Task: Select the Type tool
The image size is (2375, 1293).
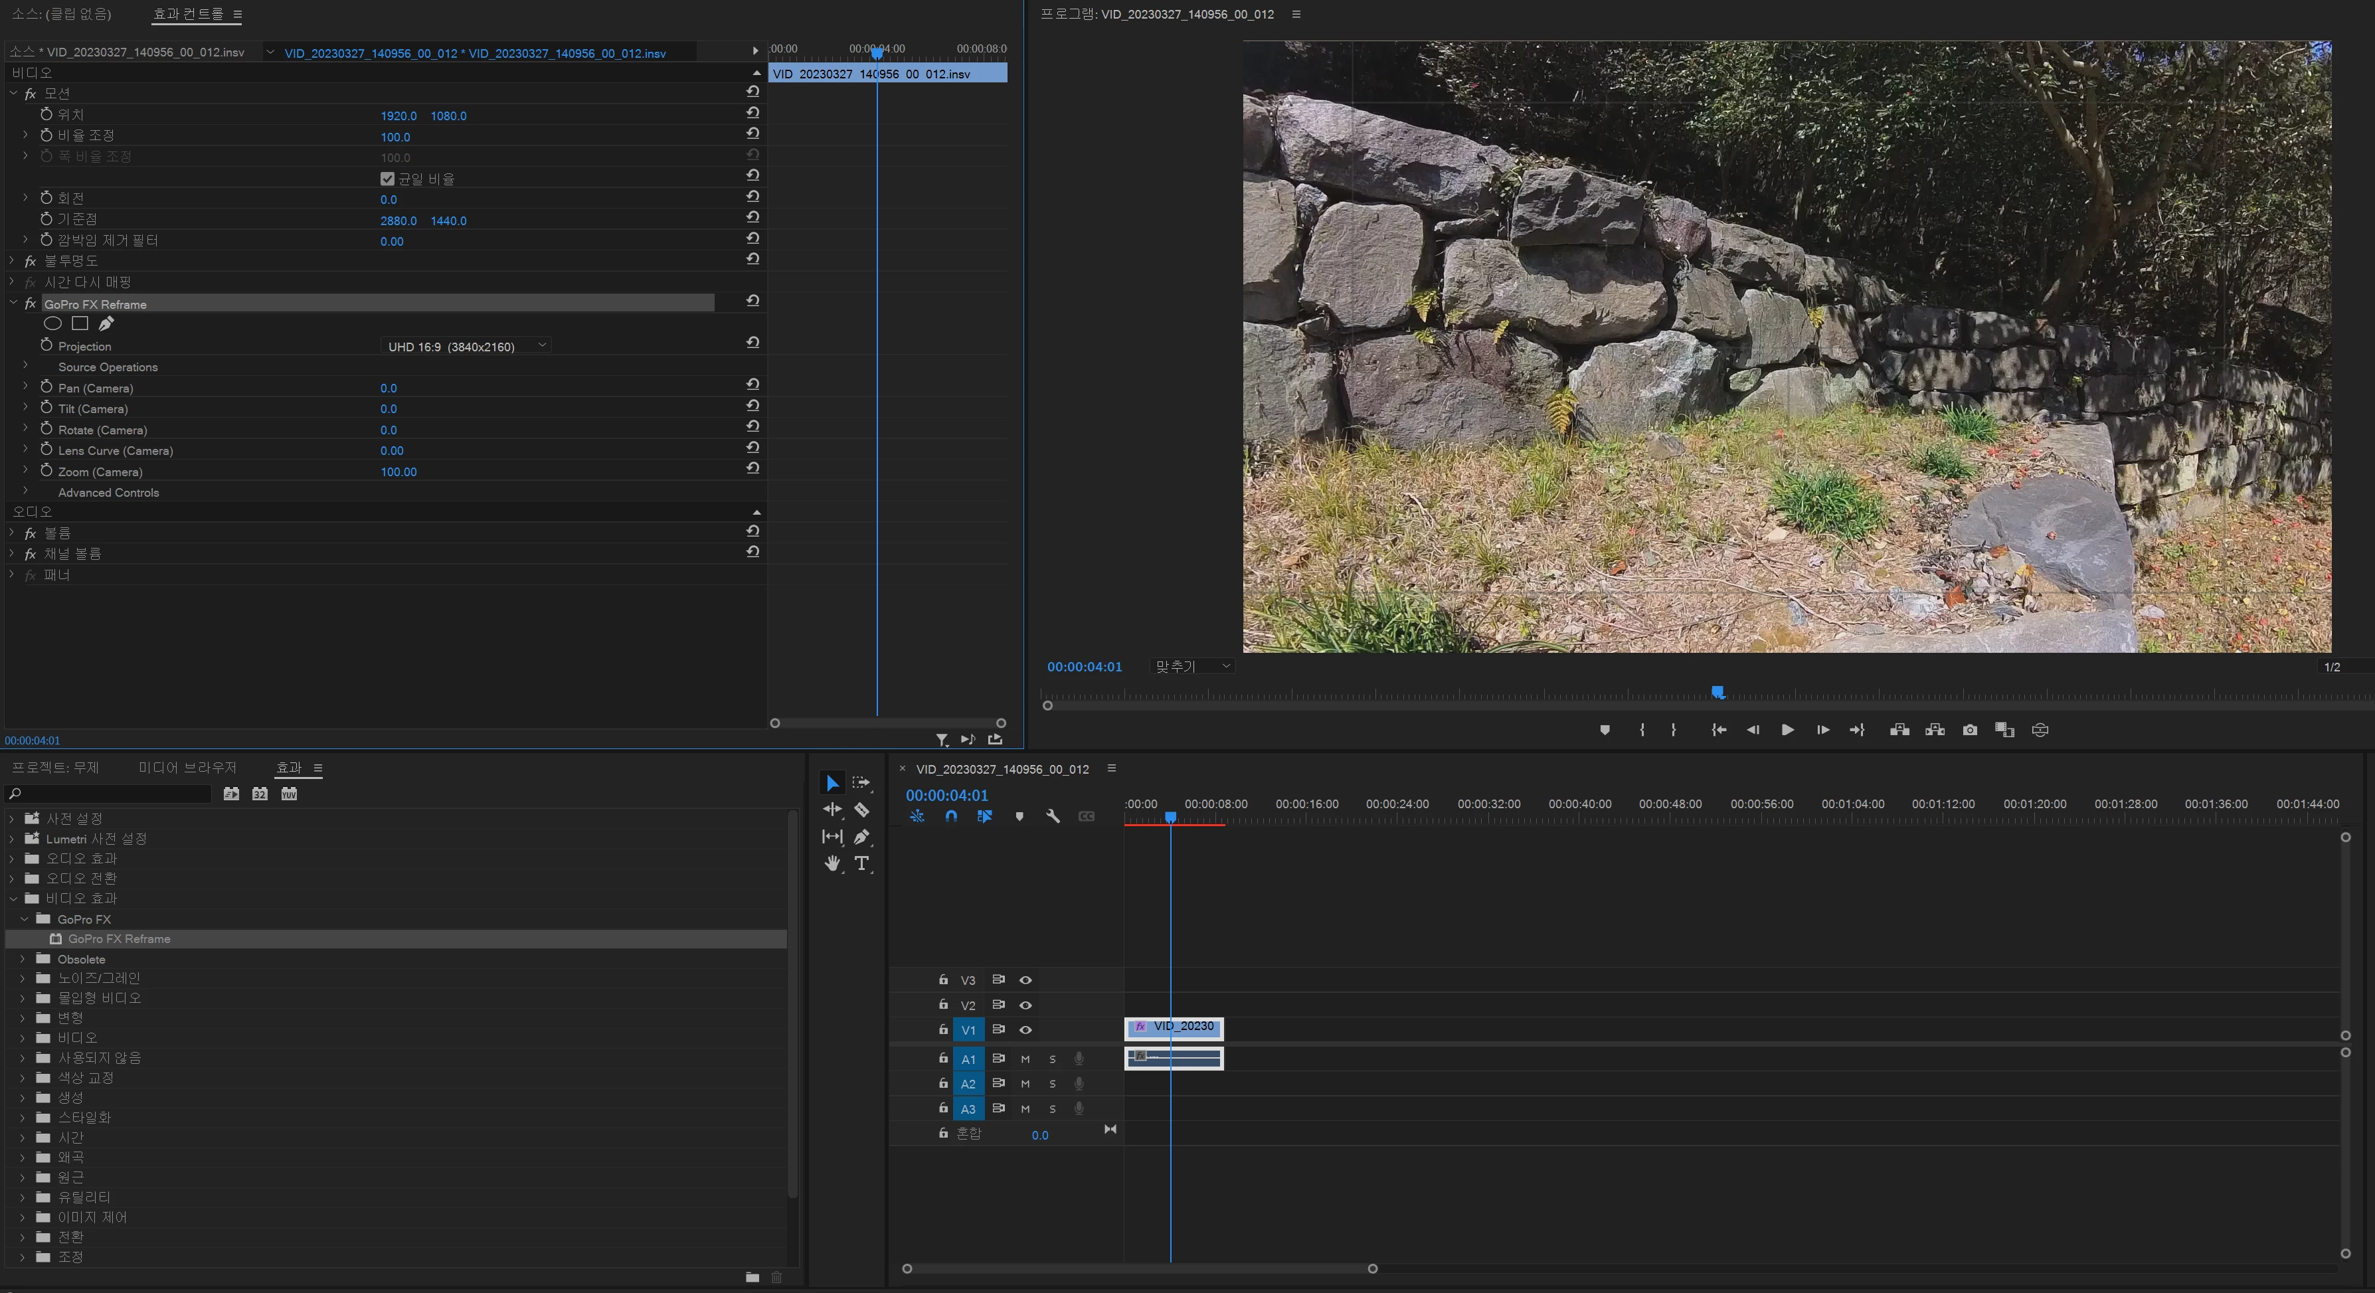Action: coord(861,863)
